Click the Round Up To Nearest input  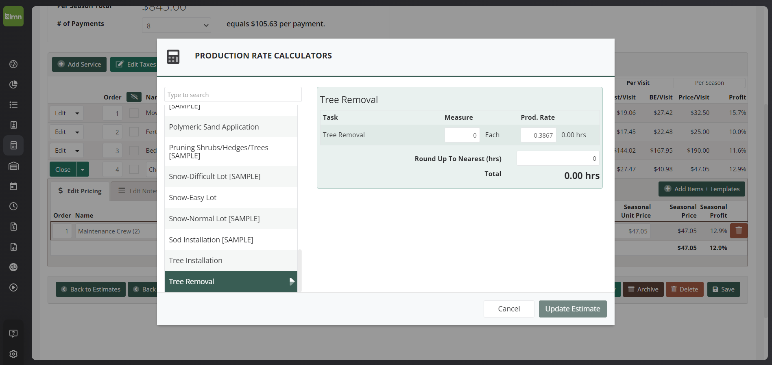[558, 158]
